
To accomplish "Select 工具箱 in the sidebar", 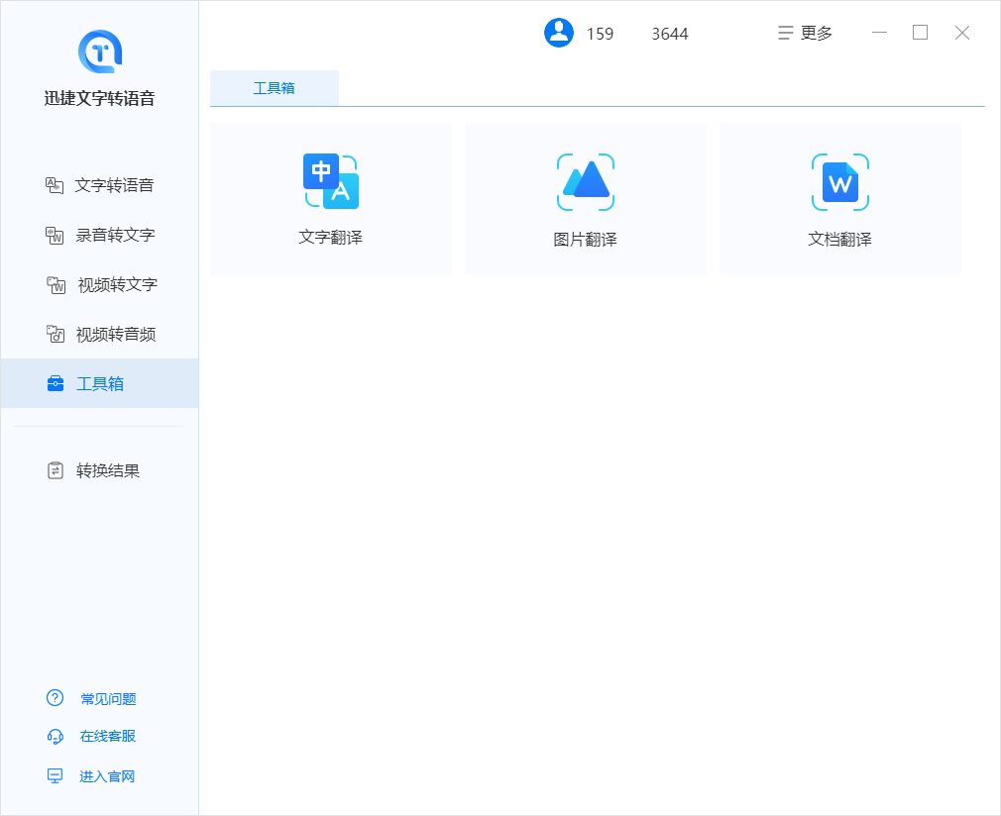I will 99,383.
